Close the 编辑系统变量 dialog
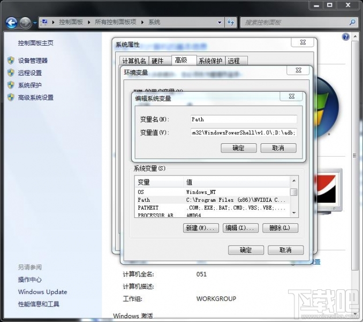The image size is (363, 322). [x=291, y=96]
